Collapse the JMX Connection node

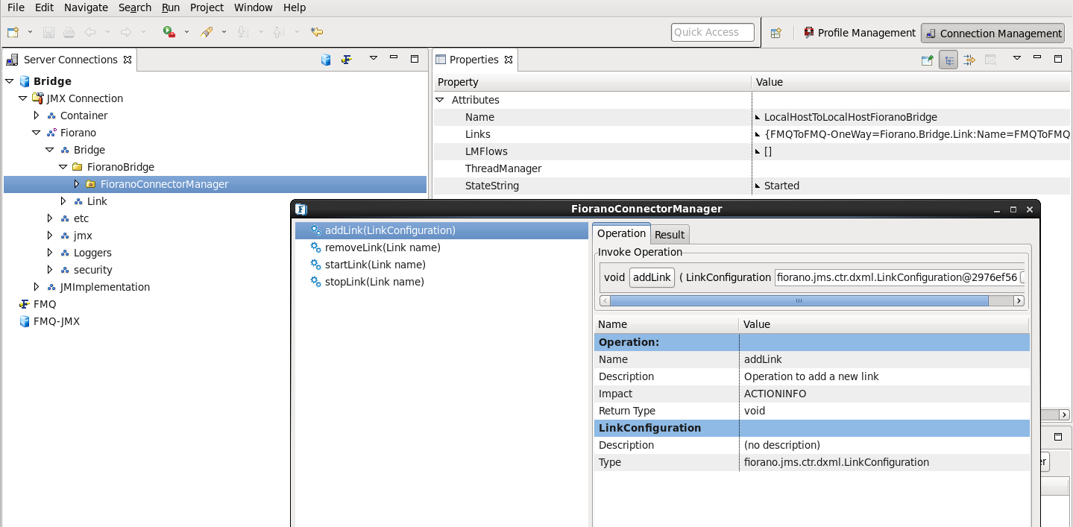[x=22, y=98]
